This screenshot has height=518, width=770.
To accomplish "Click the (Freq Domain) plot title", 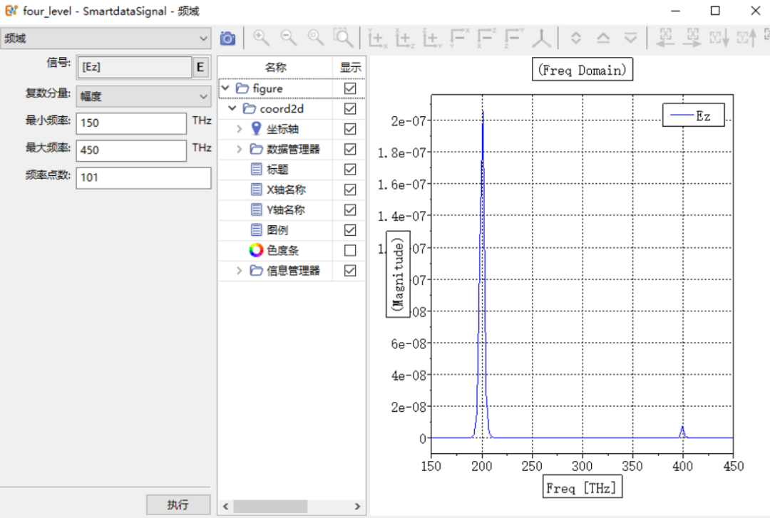I will coord(582,70).
